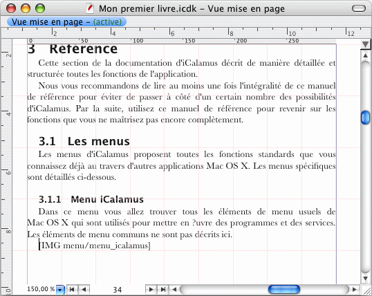Click the '3.1.1 Menu iCalamus' heading
This screenshot has height=296, width=372.
point(91,199)
